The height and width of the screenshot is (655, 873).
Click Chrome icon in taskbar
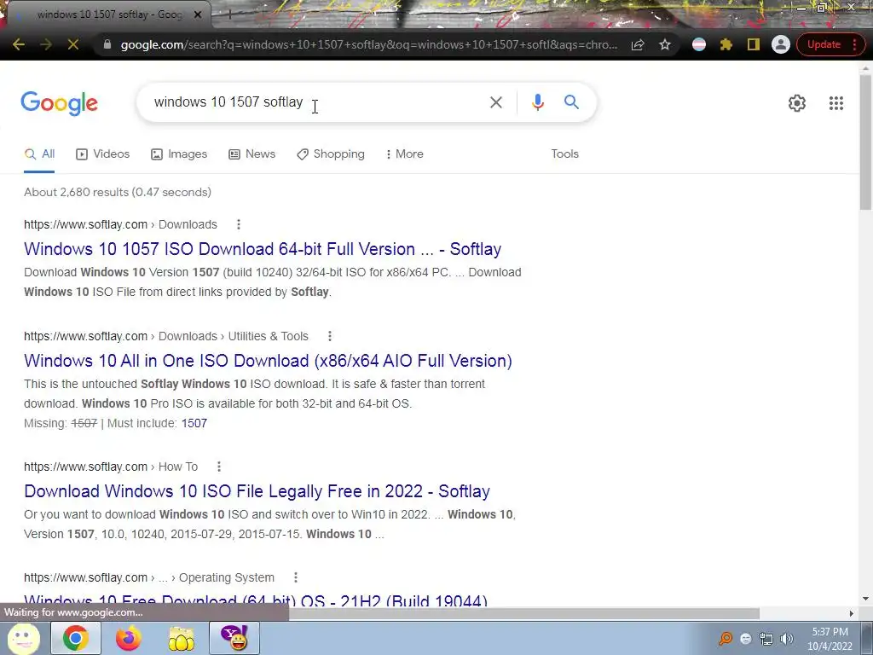[75, 638]
